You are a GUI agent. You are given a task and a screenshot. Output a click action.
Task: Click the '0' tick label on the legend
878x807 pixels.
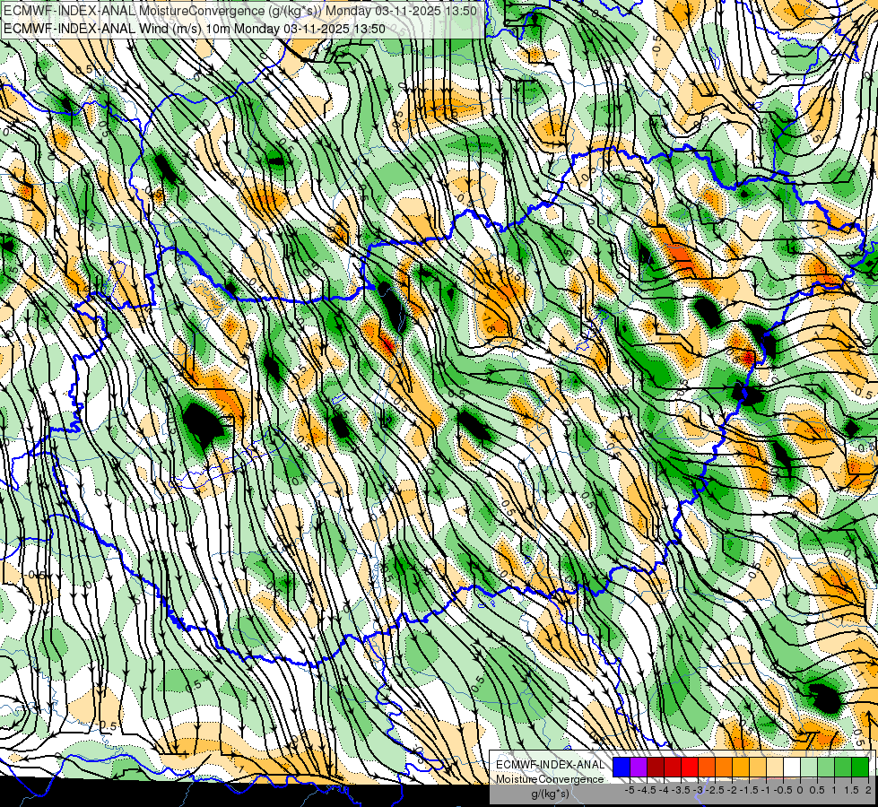pyautogui.click(x=800, y=790)
